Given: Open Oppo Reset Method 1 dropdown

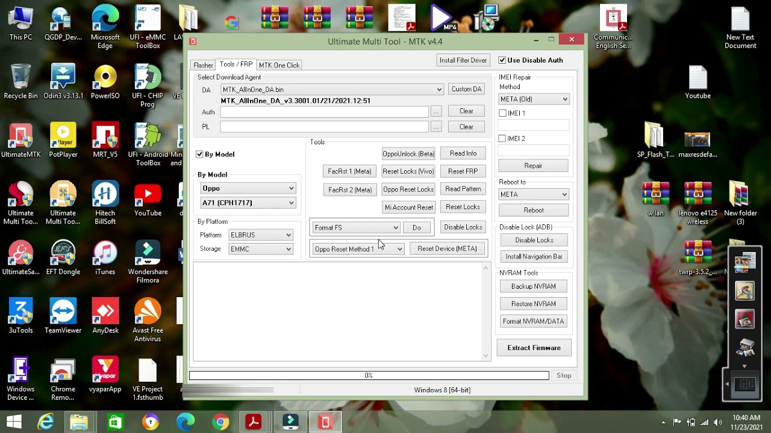Looking at the screenshot, I should coord(358,249).
